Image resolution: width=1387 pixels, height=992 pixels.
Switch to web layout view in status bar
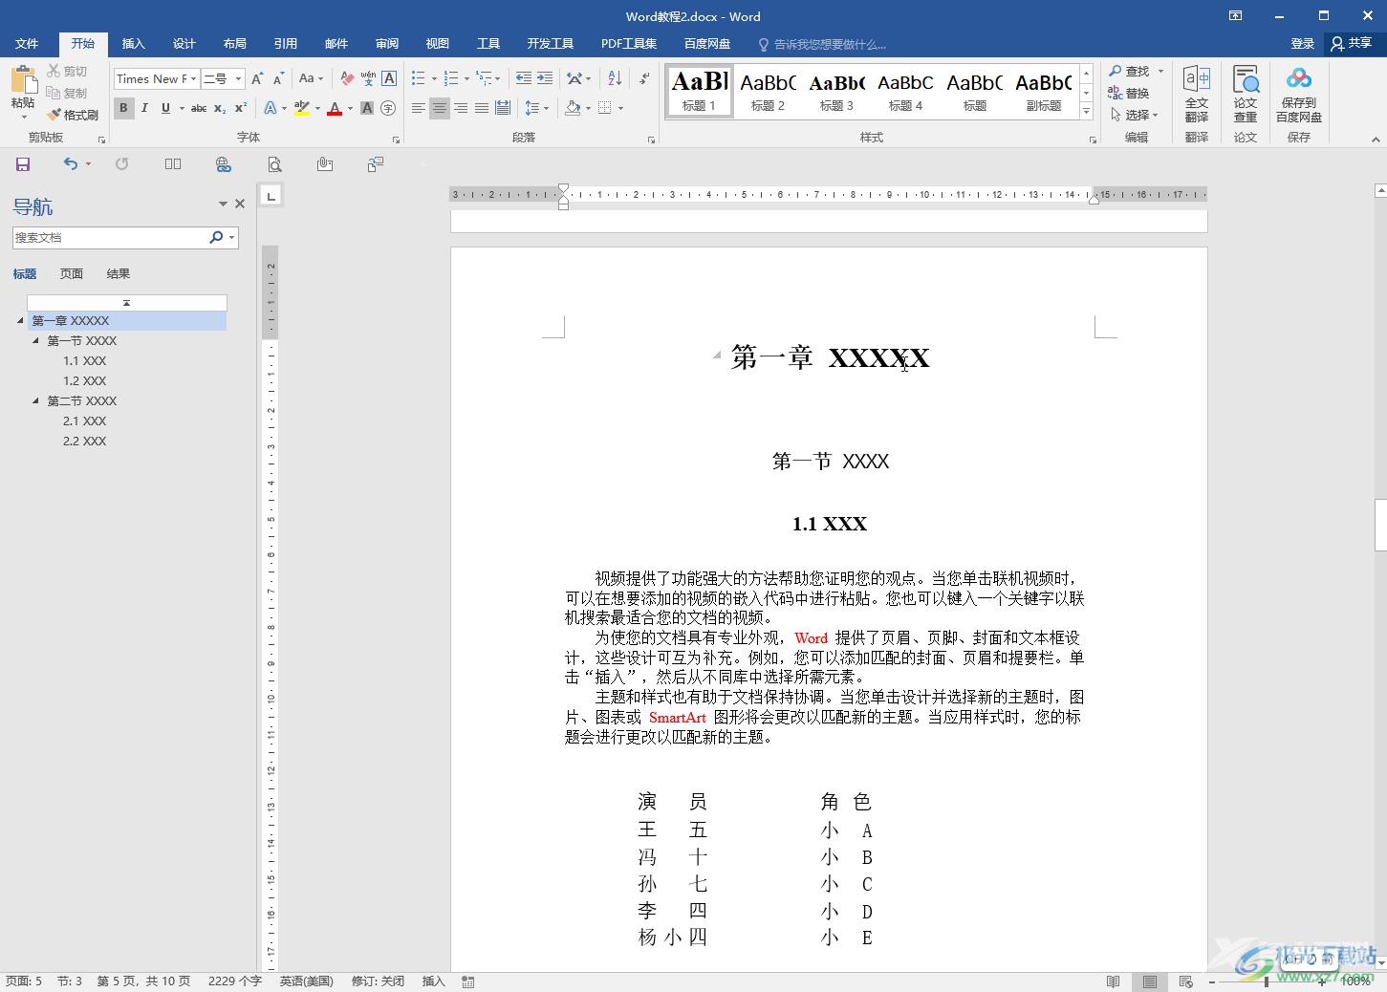click(1186, 981)
